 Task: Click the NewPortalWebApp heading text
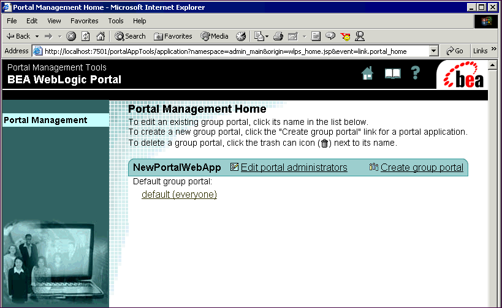coord(177,167)
